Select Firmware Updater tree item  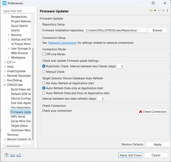click(21, 112)
